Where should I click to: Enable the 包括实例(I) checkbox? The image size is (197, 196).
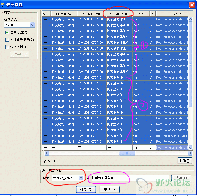point(7,47)
